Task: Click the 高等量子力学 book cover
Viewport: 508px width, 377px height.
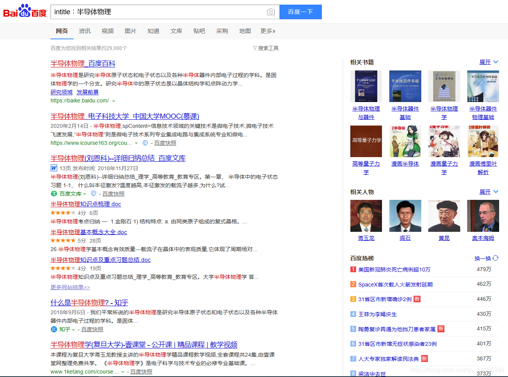Action: [366, 141]
